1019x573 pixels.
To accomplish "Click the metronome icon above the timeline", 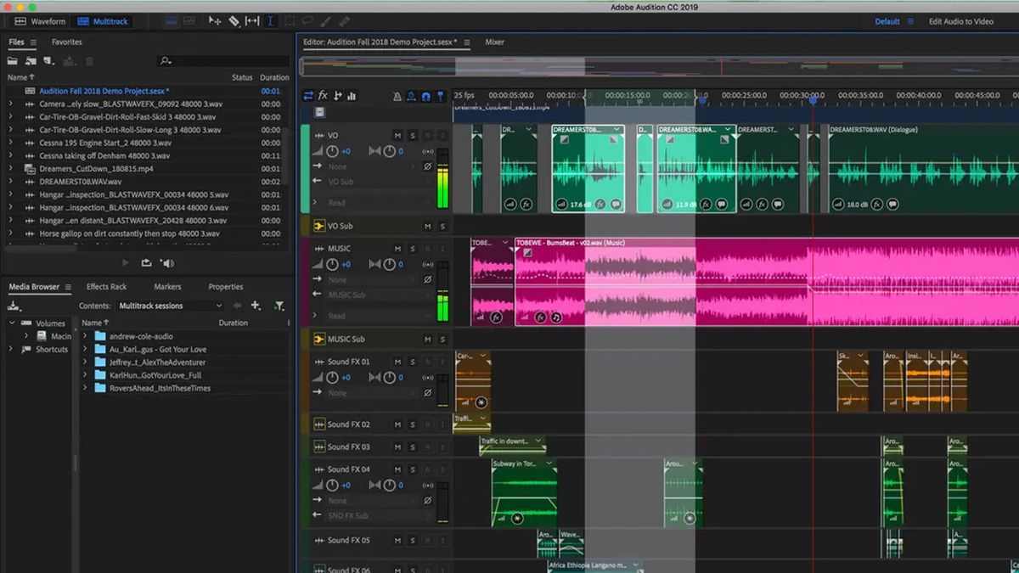I will click(397, 95).
